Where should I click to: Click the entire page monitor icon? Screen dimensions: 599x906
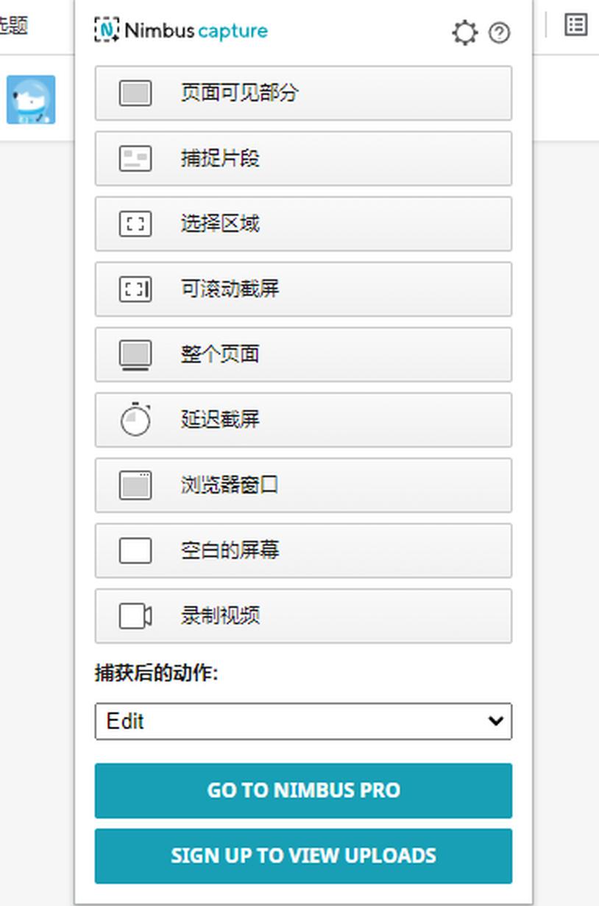[x=135, y=355]
